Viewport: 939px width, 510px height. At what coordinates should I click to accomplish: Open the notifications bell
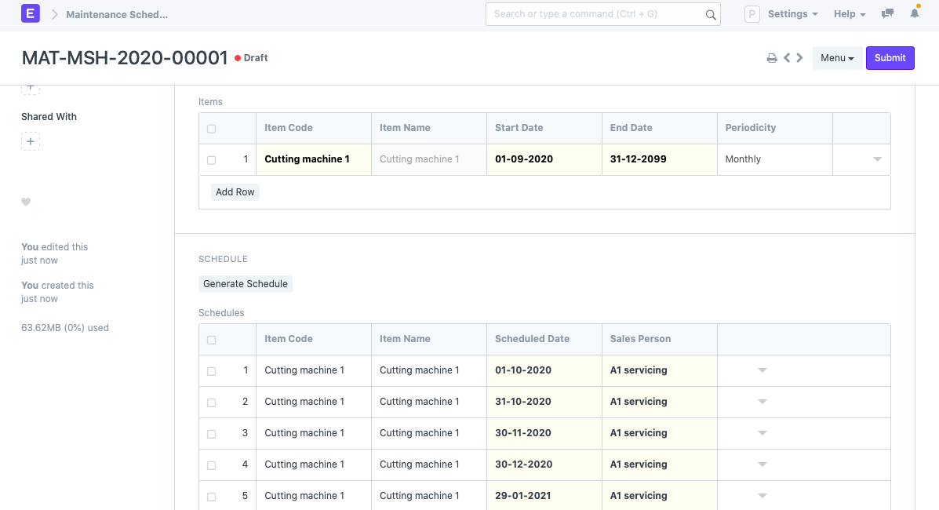(915, 13)
